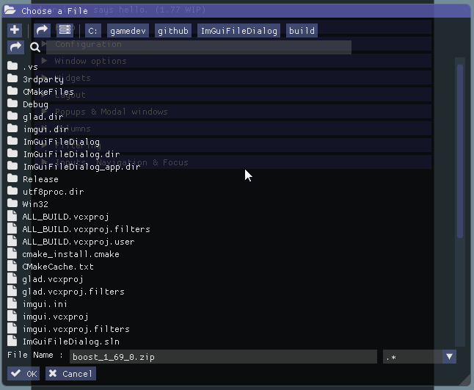
Task: Click the magnifier search icon
Action: coord(35,47)
